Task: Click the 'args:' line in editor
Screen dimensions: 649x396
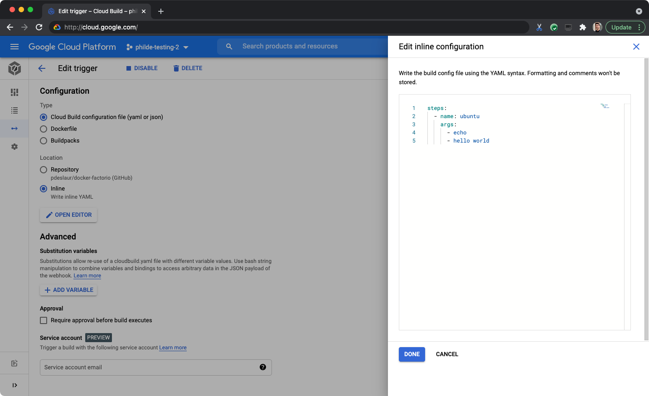Action: [448, 124]
